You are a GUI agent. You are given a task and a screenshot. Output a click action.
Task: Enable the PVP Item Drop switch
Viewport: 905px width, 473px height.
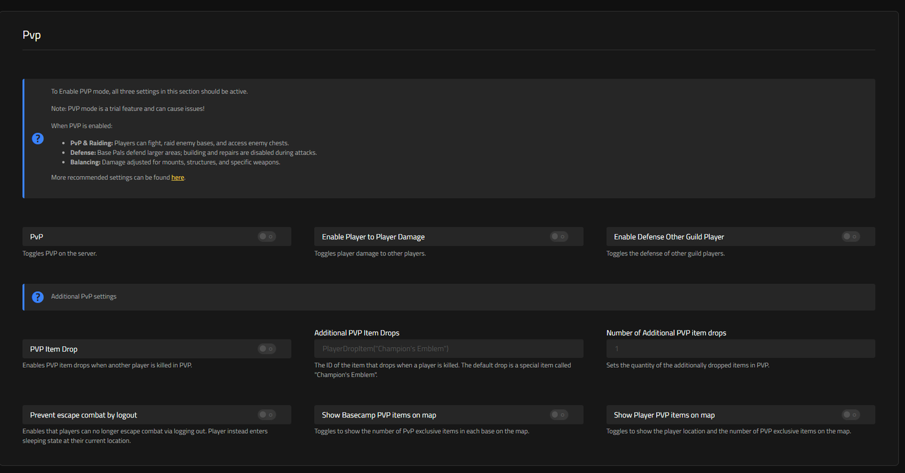click(267, 349)
